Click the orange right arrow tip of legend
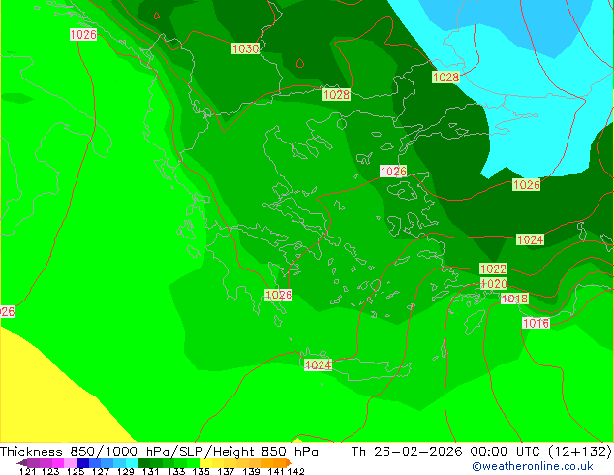Image resolution: width=614 pixels, height=475 pixels. (x=289, y=462)
